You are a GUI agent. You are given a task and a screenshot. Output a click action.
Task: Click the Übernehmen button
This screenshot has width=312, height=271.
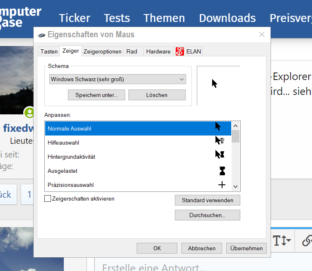click(247, 248)
